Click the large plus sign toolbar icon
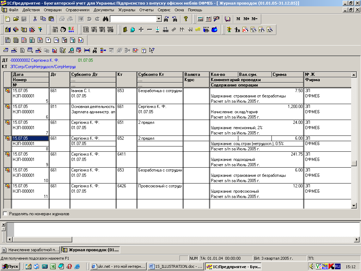This screenshot has height=271, width=361. (141, 30)
